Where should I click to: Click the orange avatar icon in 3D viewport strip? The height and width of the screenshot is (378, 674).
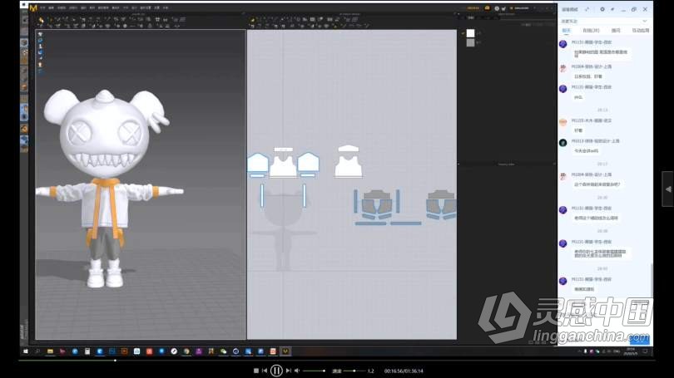point(40,65)
